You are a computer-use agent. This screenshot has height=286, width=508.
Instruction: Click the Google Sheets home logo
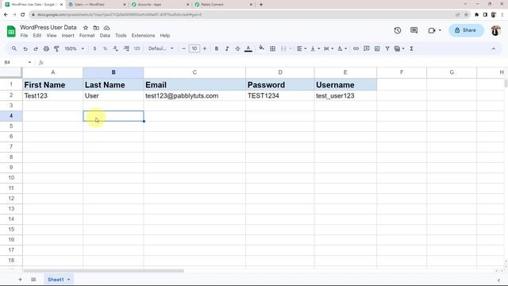11,32
